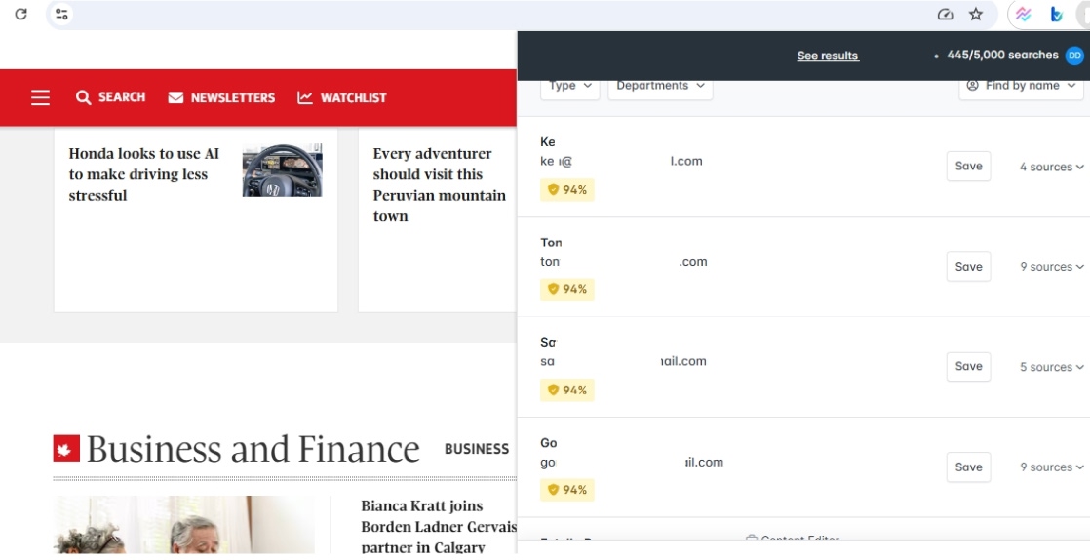This screenshot has width=1090, height=560.
Task: Open the pink wave extension icon
Action: click(1024, 14)
